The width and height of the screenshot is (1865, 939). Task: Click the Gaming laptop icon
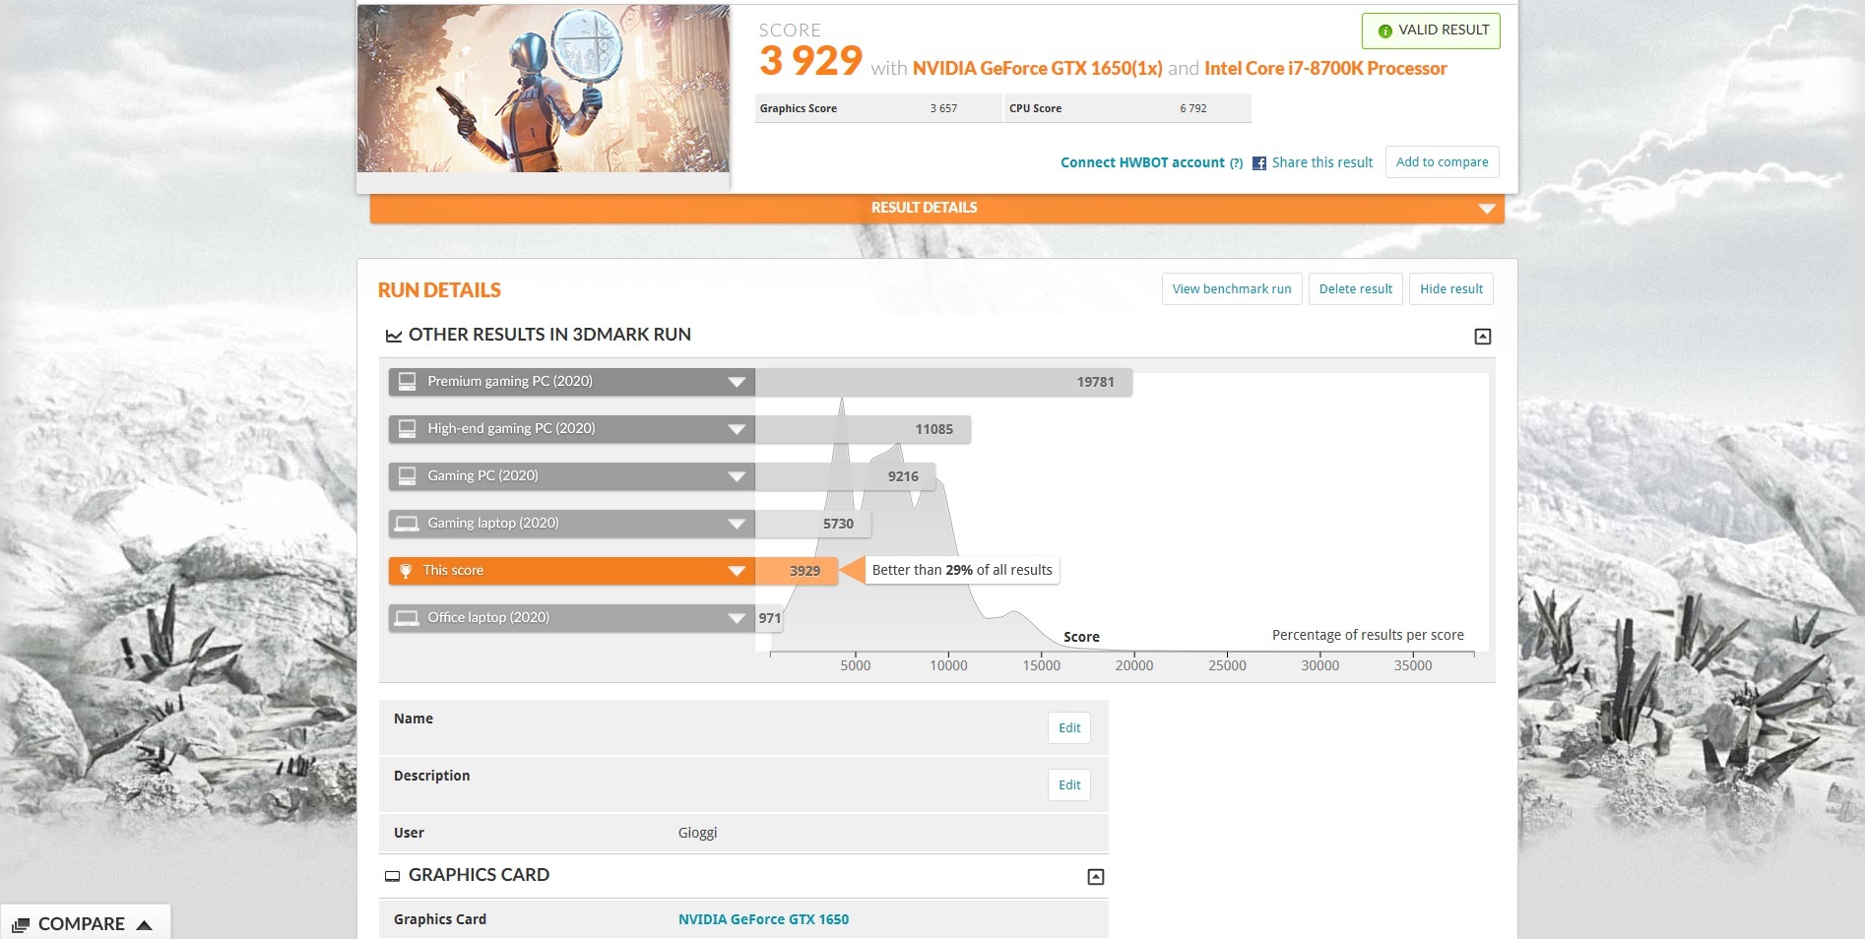point(407,524)
